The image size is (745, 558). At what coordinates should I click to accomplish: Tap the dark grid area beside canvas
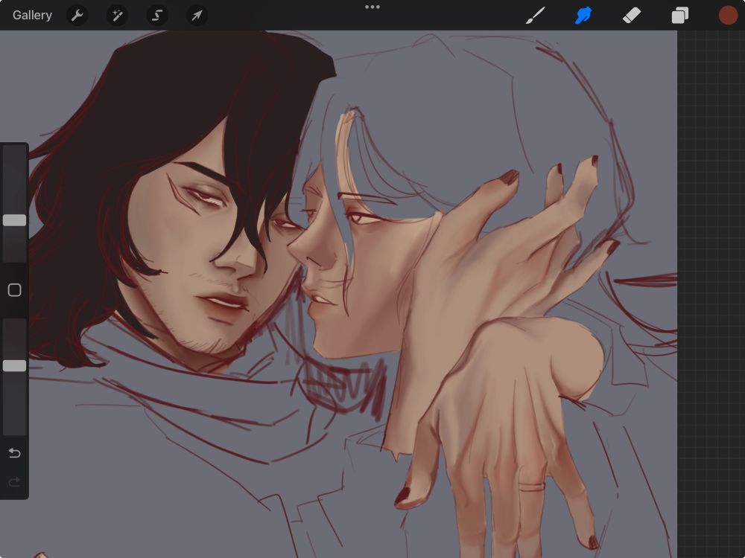(x=711, y=298)
